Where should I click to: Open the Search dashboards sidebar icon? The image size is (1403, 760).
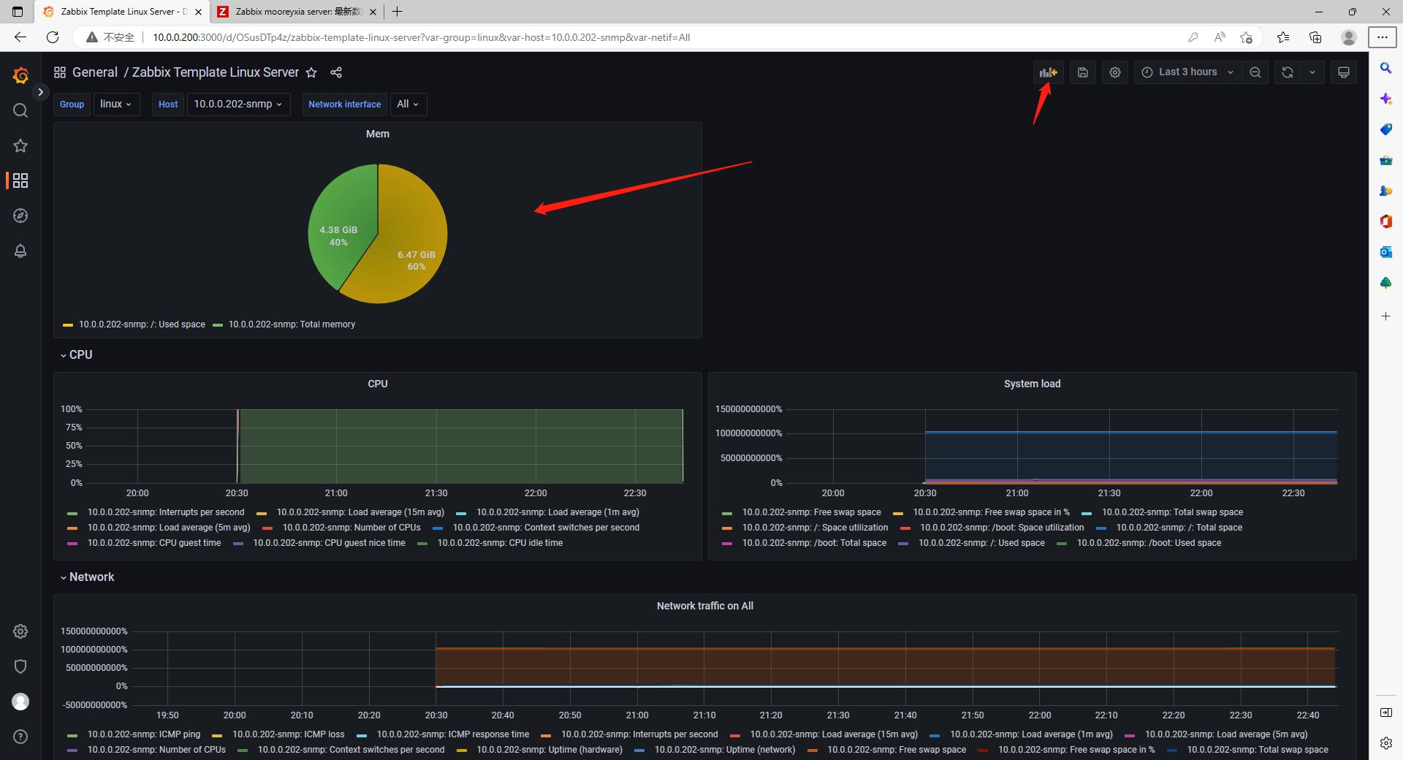20,110
